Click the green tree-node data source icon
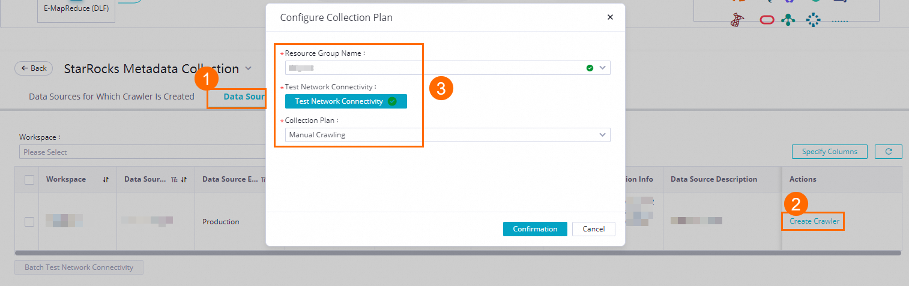Viewport: 909px width, 286px height. point(788,20)
